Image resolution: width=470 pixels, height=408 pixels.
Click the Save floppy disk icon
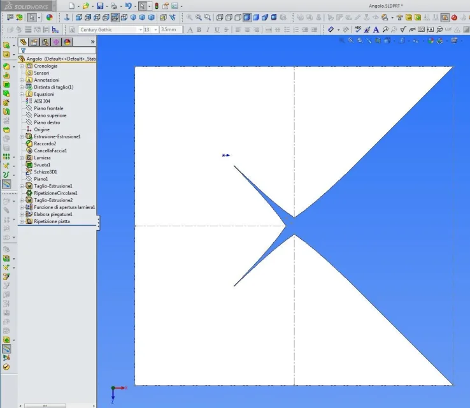(100, 6)
